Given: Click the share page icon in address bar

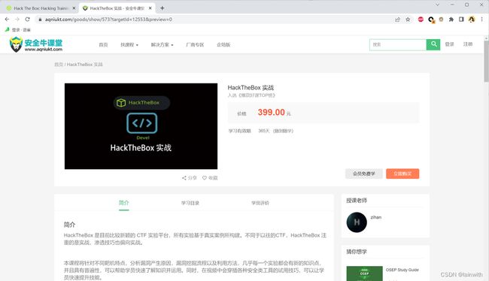Looking at the screenshot, I should pos(397,20).
